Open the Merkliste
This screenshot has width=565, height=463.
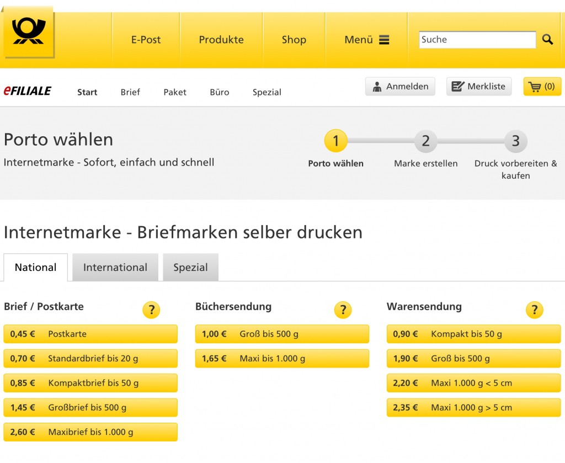(x=478, y=87)
